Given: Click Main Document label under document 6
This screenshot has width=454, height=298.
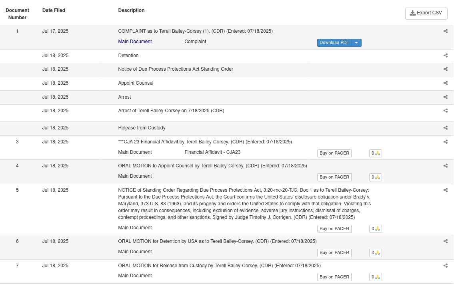Looking at the screenshot, I should point(135,252).
